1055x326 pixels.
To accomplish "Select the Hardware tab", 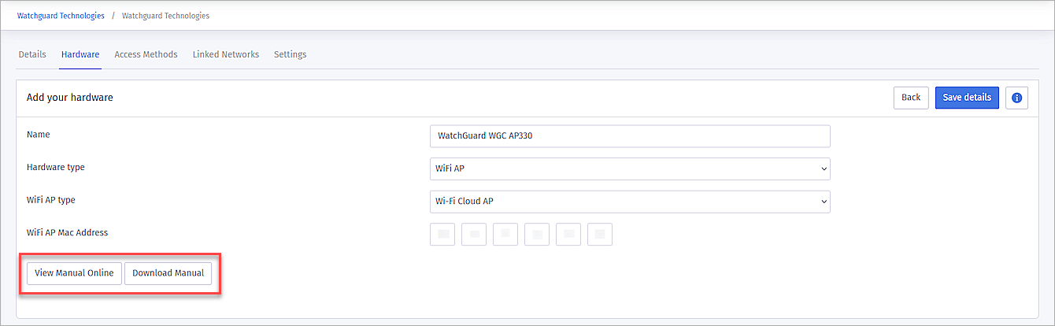I will point(80,54).
